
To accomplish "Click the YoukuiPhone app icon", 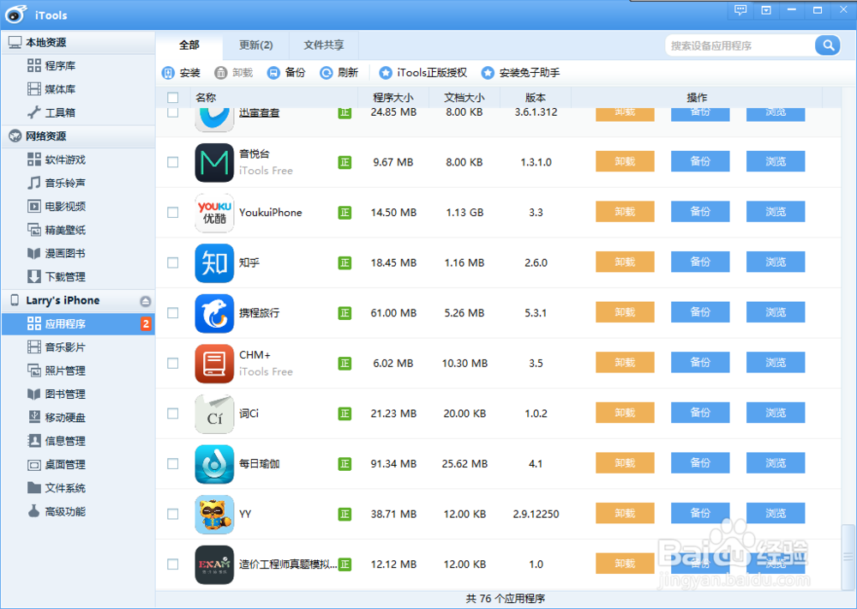I will (214, 213).
